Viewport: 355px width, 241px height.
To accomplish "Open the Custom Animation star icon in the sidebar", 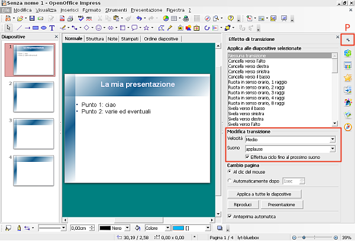I will (x=348, y=78).
